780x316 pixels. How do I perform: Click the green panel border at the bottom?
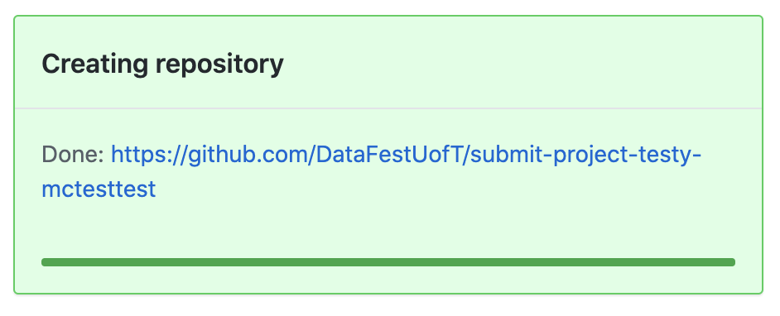388,293
